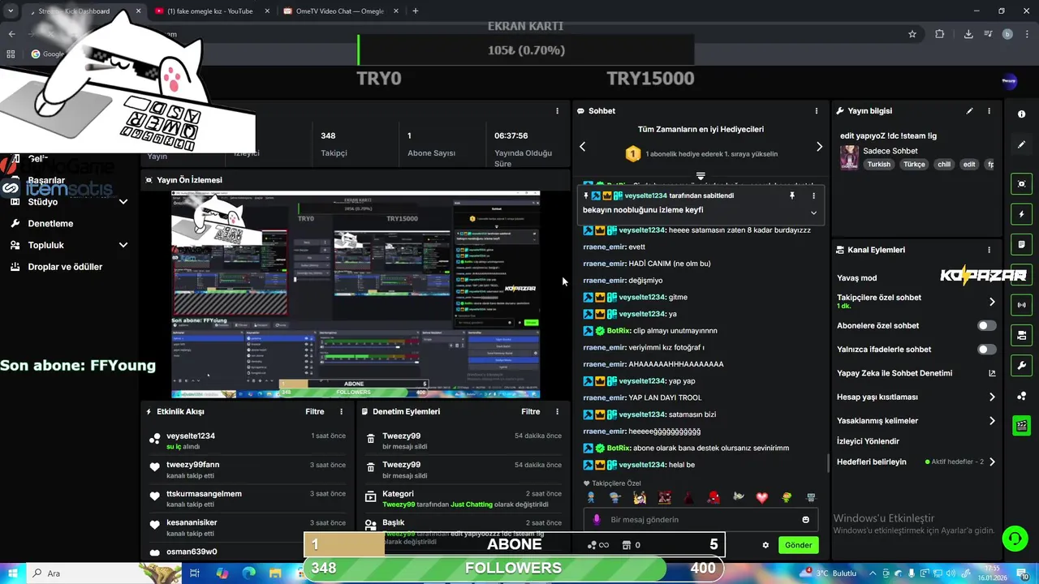Expand Hesap yaşı kısıtlaması settings
This screenshot has width=1039, height=584.
(x=992, y=397)
